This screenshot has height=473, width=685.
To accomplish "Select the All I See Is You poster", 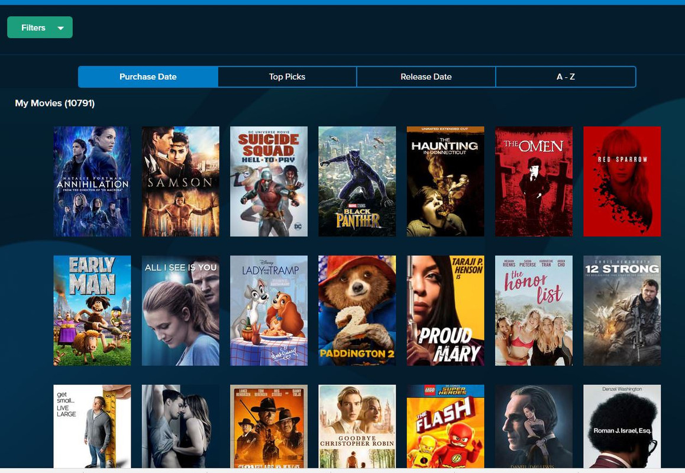I will coord(180,310).
